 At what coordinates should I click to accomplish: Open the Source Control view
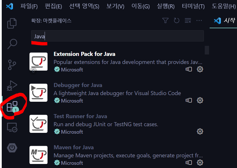pos(12,65)
